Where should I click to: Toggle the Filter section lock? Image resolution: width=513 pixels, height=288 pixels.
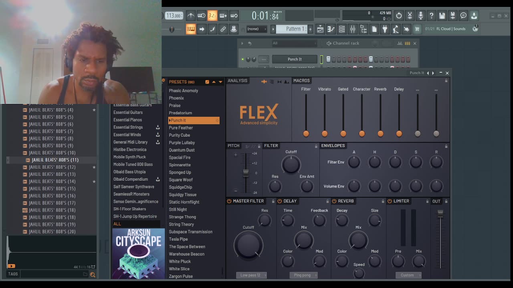pos(316,146)
